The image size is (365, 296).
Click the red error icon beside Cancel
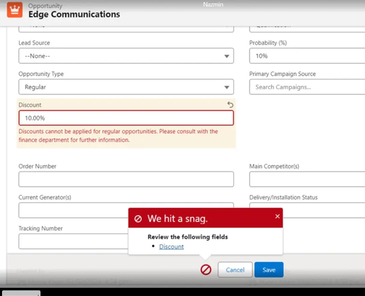tap(206, 270)
